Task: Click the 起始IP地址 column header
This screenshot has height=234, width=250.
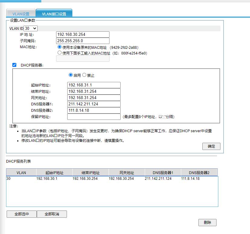Action: 54,173
